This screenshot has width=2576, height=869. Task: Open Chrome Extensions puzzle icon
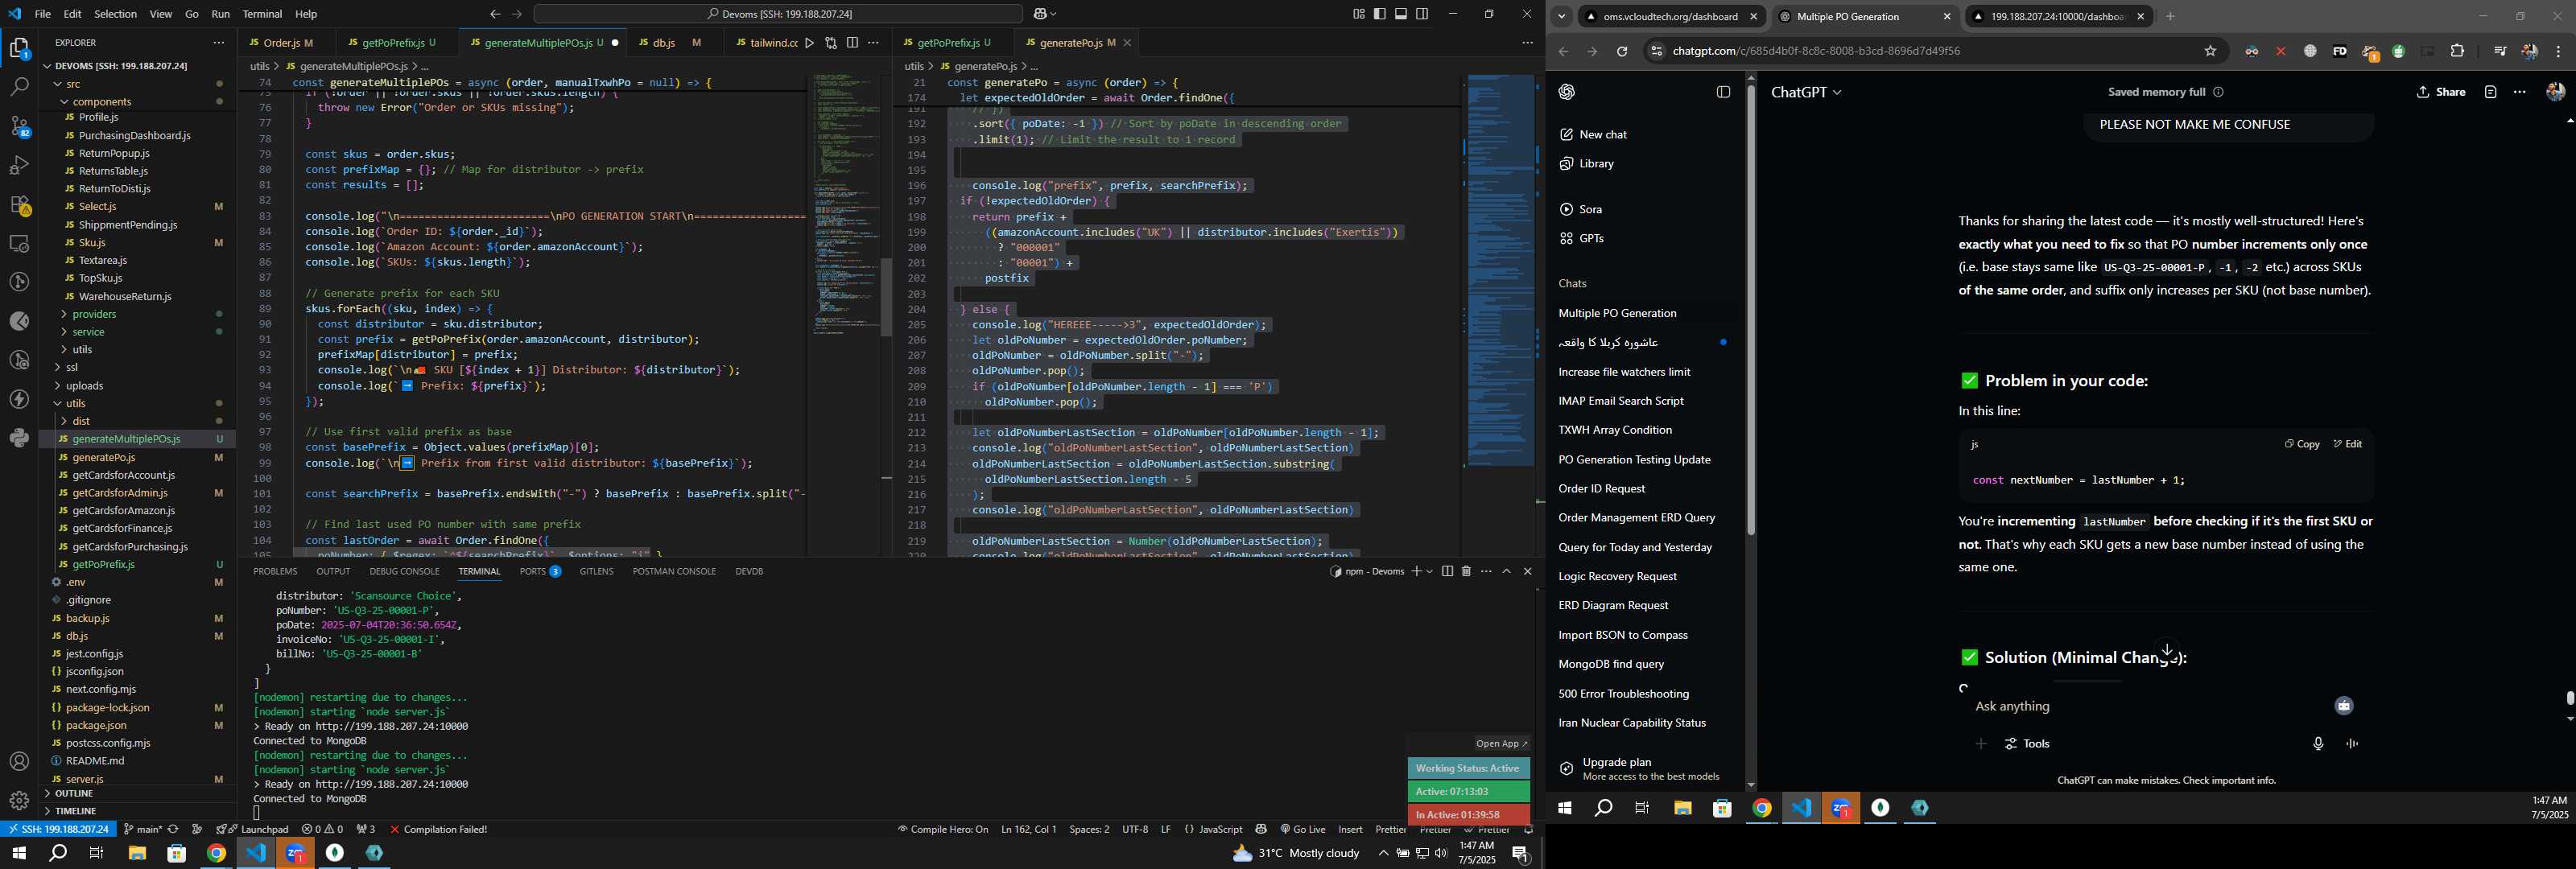pos(2457,51)
